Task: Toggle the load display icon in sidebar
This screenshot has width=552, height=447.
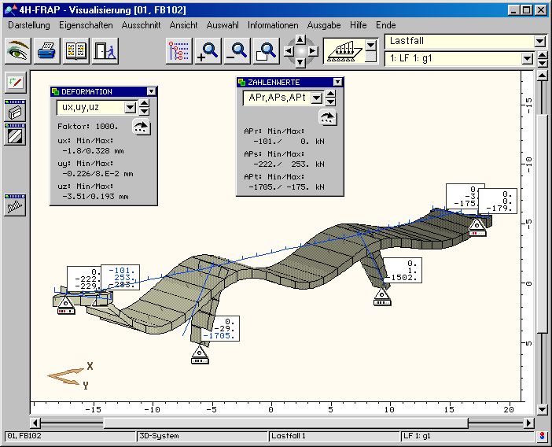Action: click(16, 205)
